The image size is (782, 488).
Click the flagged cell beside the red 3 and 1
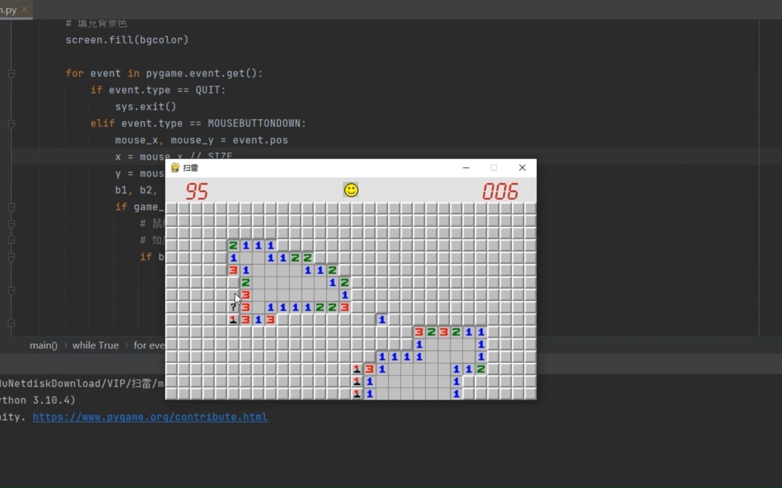tap(357, 369)
